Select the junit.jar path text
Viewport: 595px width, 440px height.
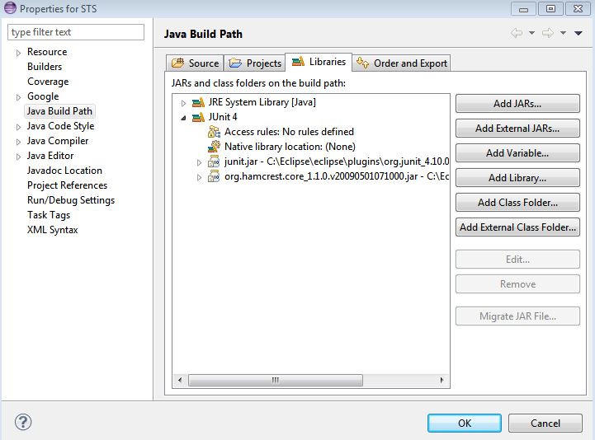[x=337, y=161]
